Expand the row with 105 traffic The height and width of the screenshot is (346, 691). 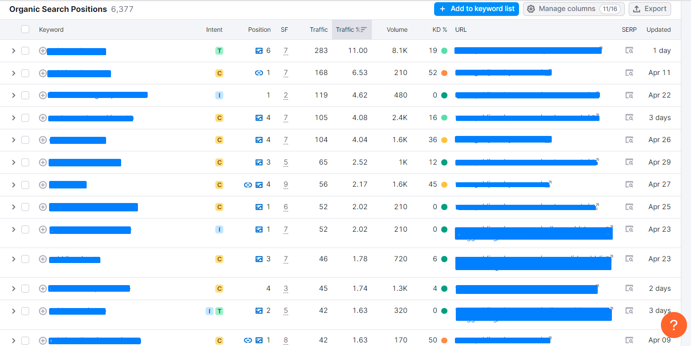[13, 118]
